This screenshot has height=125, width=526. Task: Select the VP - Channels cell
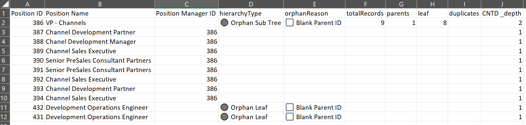(x=100, y=23)
